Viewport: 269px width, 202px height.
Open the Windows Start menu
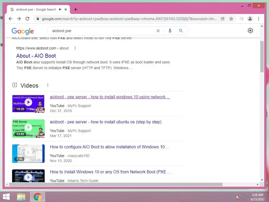click(6, 197)
